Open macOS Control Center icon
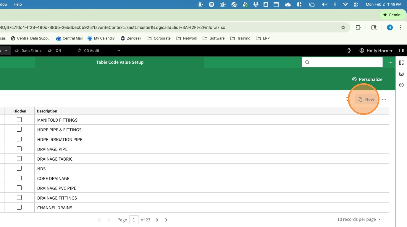The image size is (407, 227). (x=356, y=4)
